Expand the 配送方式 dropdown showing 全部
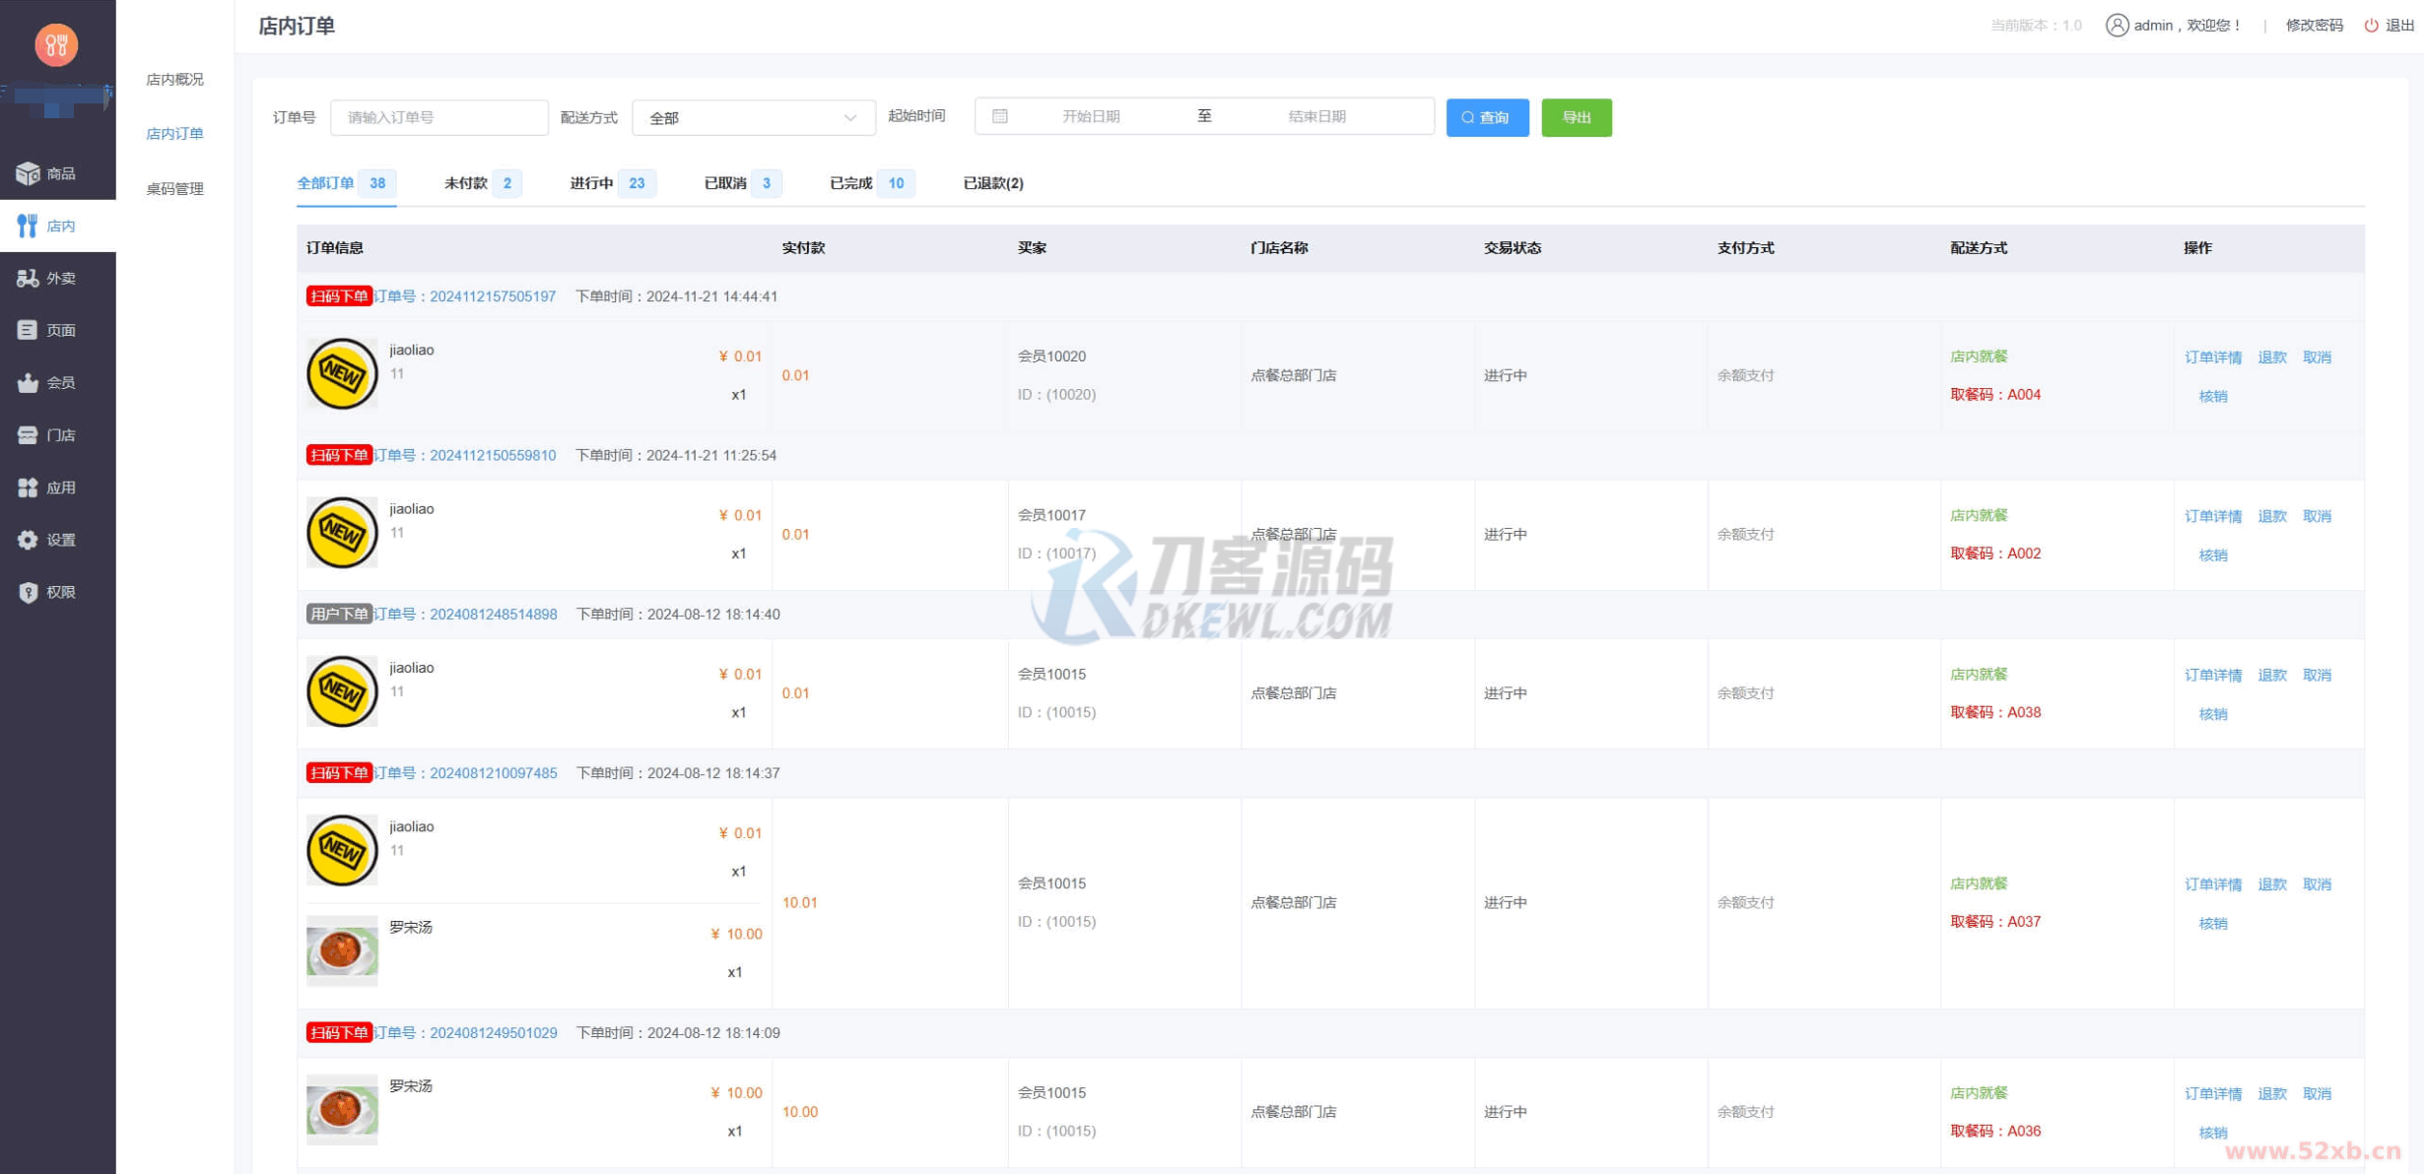 tap(753, 118)
